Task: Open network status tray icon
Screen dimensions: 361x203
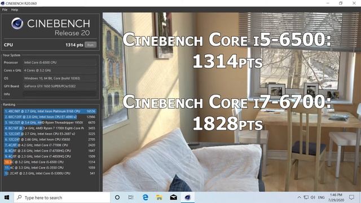Action: click(x=306, y=197)
